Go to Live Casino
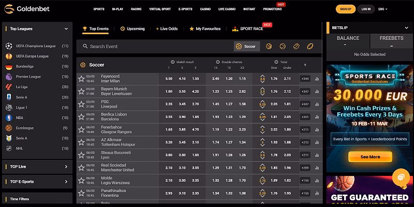Image resolution: width=414 pixels, height=207 pixels. tap(227, 9)
